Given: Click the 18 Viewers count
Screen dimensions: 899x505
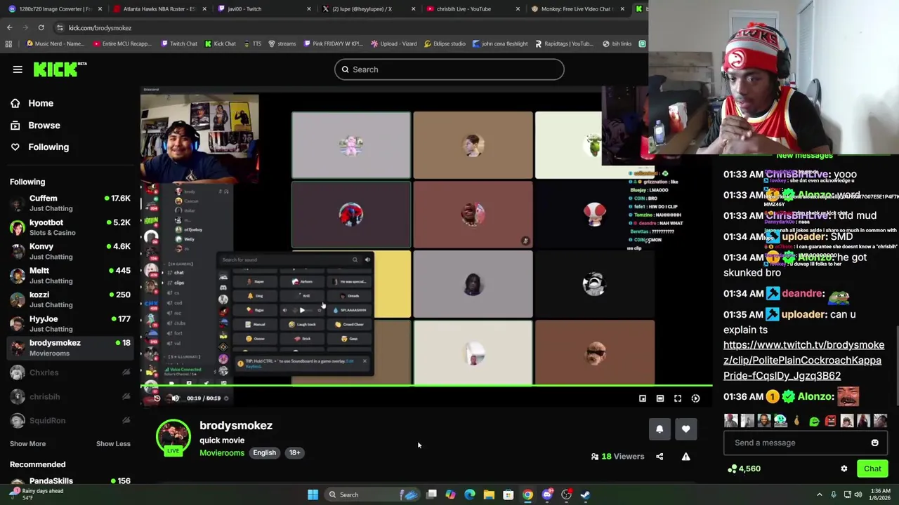Looking at the screenshot, I should (617, 457).
